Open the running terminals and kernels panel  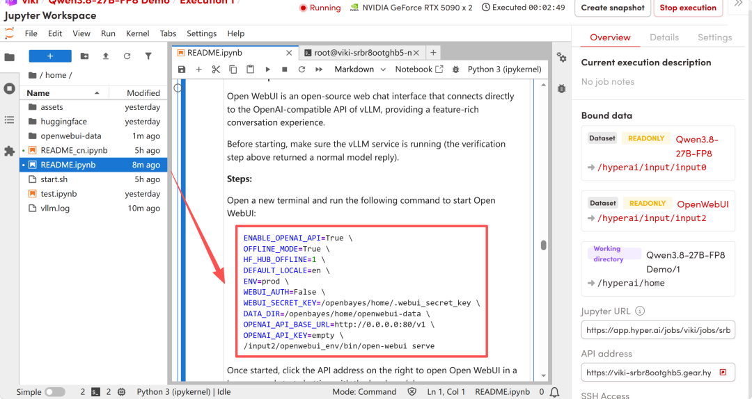point(9,88)
